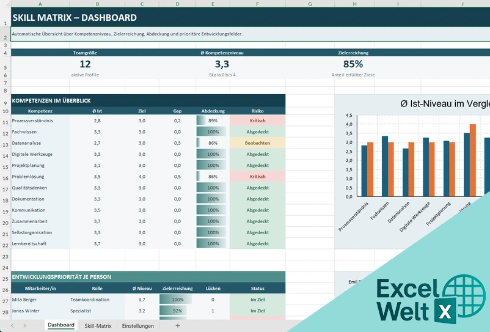Click the SKILL MATRIX – DASHBOARD title cell

click(250, 17)
